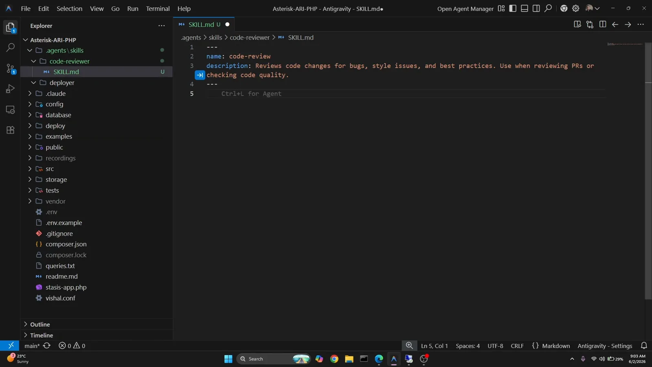
Task: Open Source Control view in activity bar
Action: point(10,69)
